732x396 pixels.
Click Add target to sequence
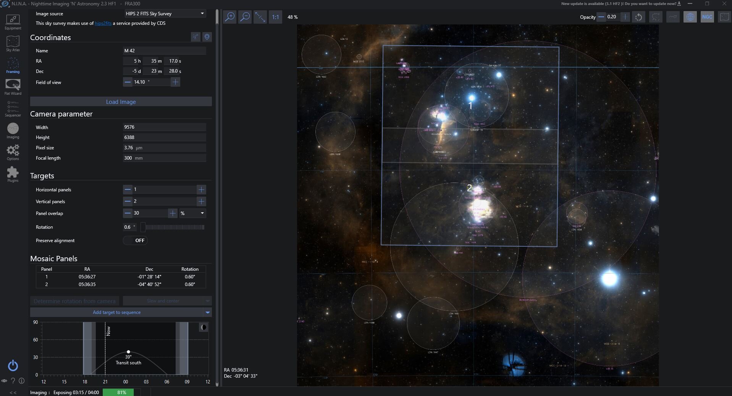point(117,312)
